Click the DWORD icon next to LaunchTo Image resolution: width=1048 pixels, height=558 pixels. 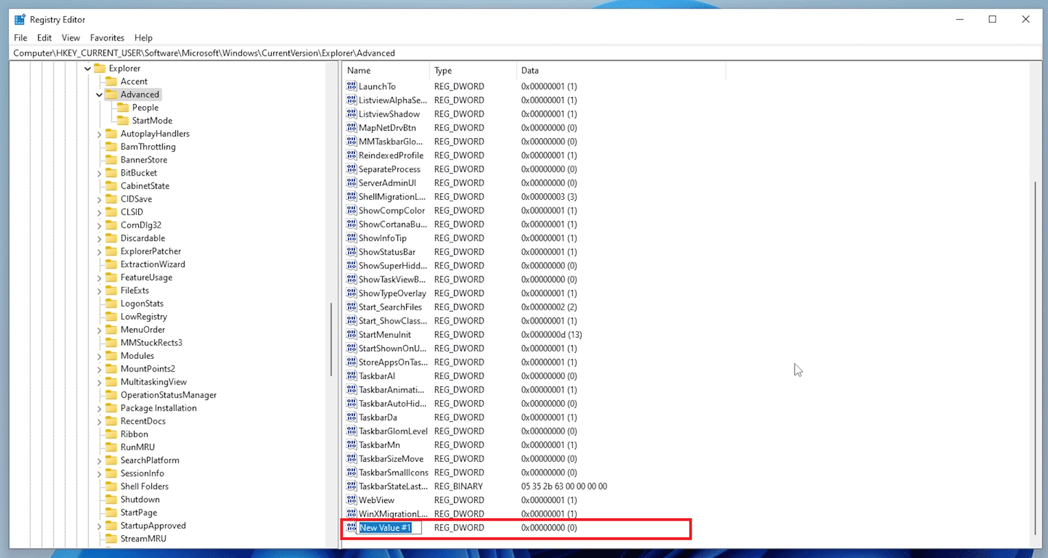352,86
